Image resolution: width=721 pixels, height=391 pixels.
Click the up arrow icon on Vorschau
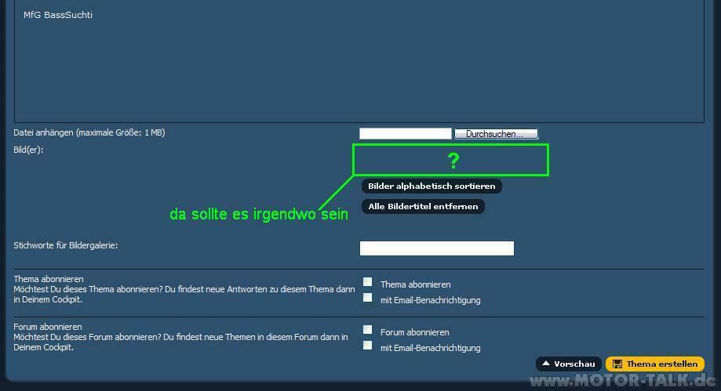tap(546, 364)
